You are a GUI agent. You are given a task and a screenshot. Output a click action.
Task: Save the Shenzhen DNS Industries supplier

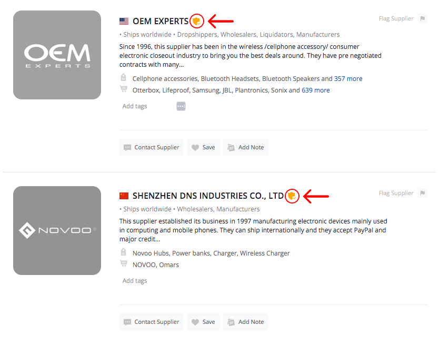(204, 322)
